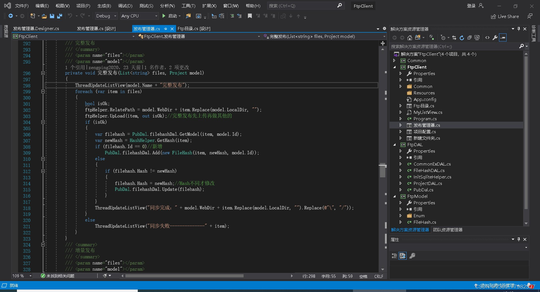Click View Code icon in Solution Explorer
This screenshot has height=292, width=540.
click(x=487, y=38)
